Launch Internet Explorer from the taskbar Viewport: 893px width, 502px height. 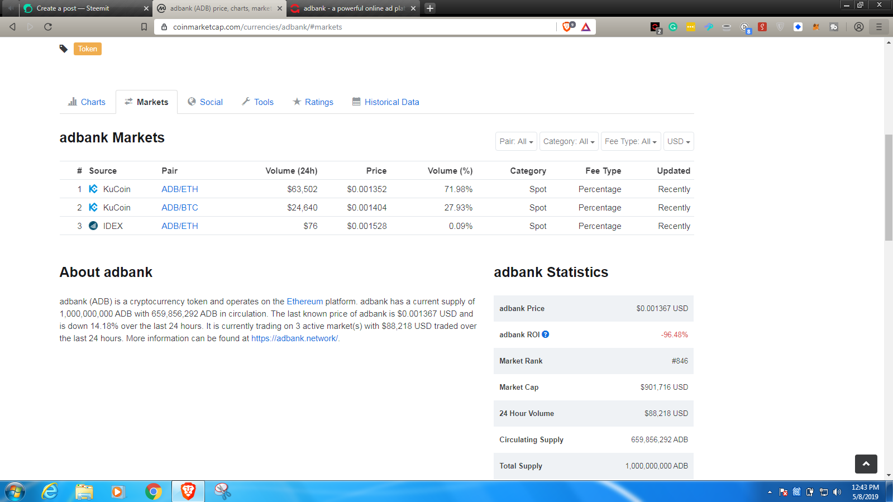(x=50, y=491)
